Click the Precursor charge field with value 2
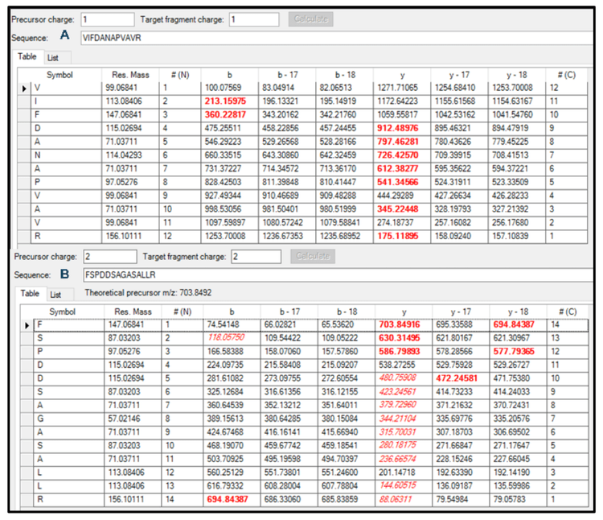 [x=110, y=256]
